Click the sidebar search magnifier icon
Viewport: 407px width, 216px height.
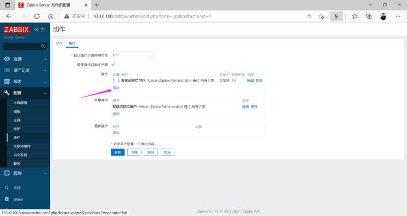point(43,47)
